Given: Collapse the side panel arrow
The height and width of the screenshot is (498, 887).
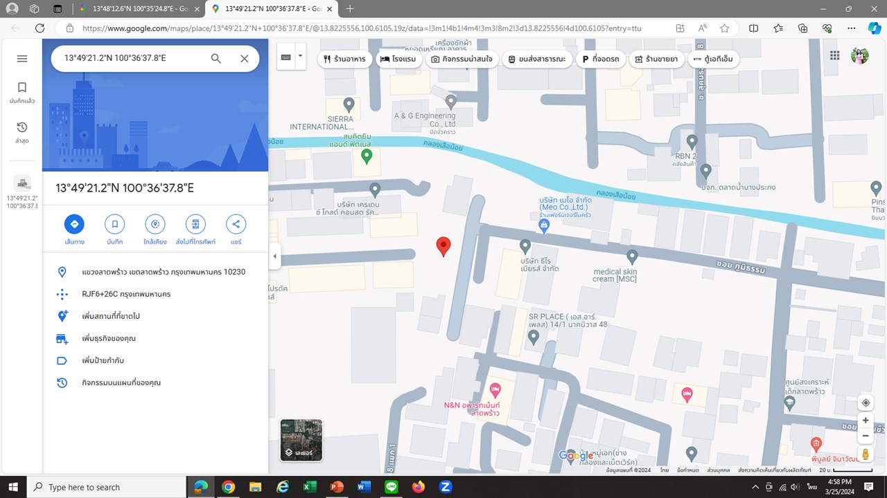Looking at the screenshot, I should tap(274, 256).
